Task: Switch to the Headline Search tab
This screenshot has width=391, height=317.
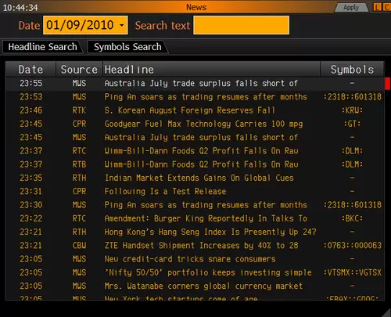Action: click(x=42, y=47)
